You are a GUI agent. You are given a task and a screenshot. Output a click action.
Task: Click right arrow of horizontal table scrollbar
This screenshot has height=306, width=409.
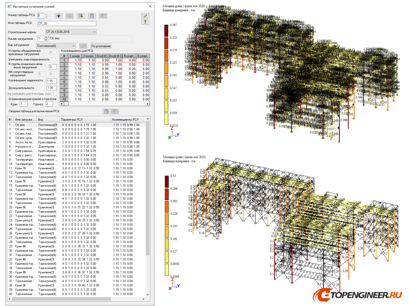(x=148, y=104)
